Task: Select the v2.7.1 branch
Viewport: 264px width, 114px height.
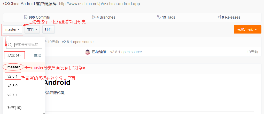Action: tap(12, 95)
